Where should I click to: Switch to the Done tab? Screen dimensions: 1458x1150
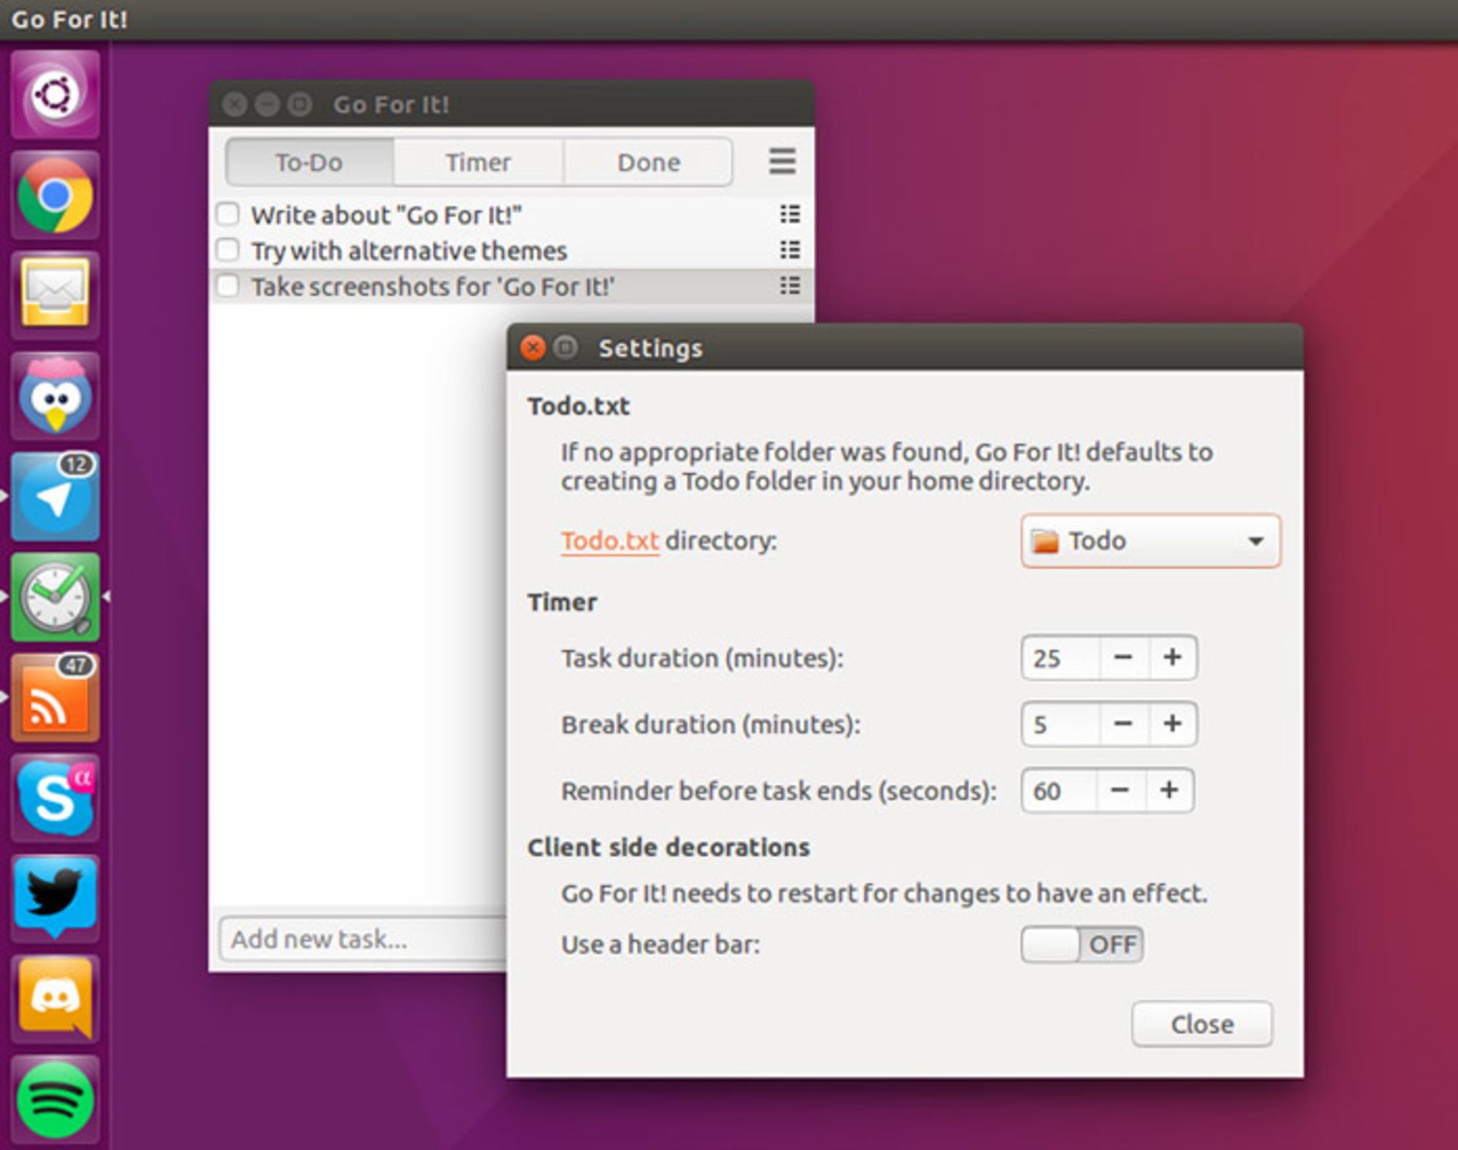[x=649, y=162]
